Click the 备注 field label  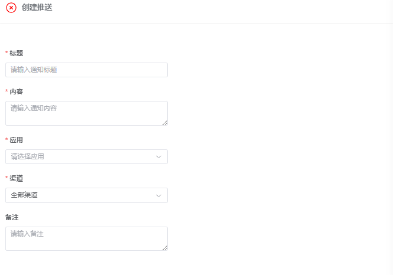coord(12,217)
